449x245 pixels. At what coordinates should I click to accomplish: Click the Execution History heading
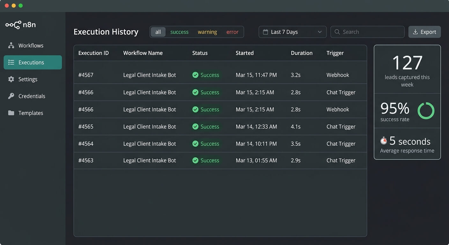[x=106, y=32]
